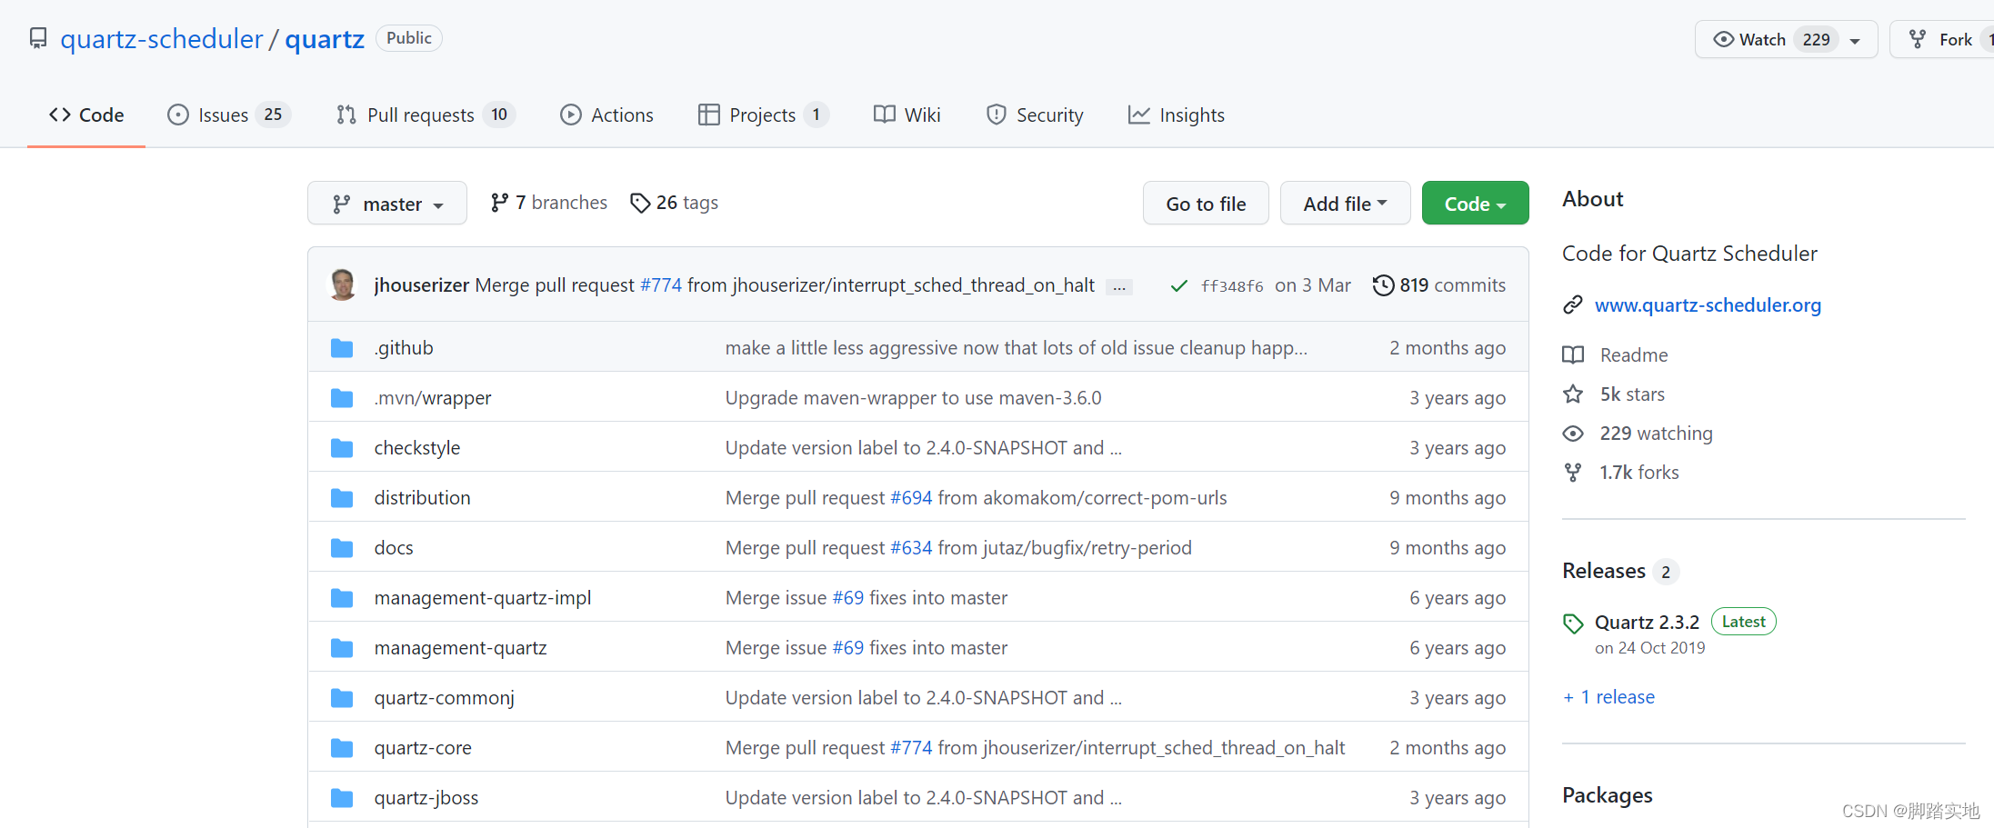The height and width of the screenshot is (828, 1994).
Task: Click the quartz repository name link
Action: (x=325, y=39)
